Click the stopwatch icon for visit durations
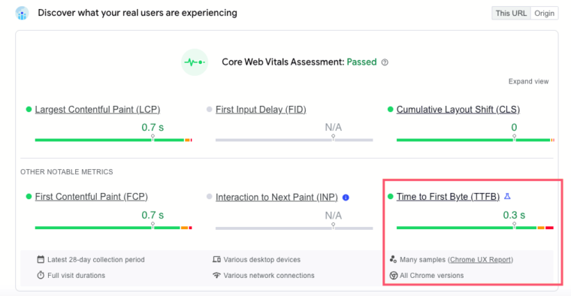 (41, 275)
